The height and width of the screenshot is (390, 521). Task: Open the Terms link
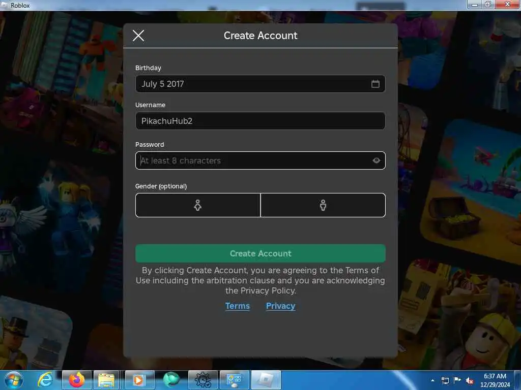(x=237, y=306)
